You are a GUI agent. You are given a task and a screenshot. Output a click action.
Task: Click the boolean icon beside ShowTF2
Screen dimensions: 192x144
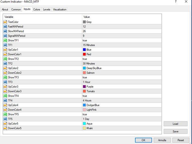pos(5,59)
